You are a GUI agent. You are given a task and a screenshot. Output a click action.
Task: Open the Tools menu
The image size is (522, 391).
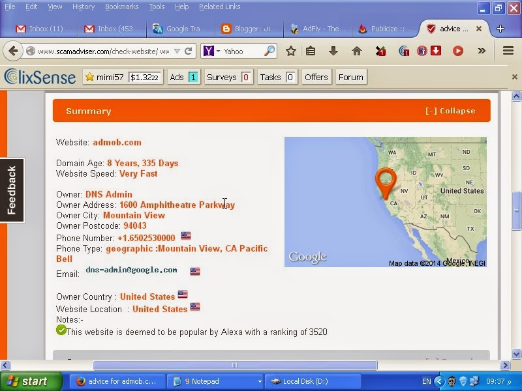click(x=157, y=7)
